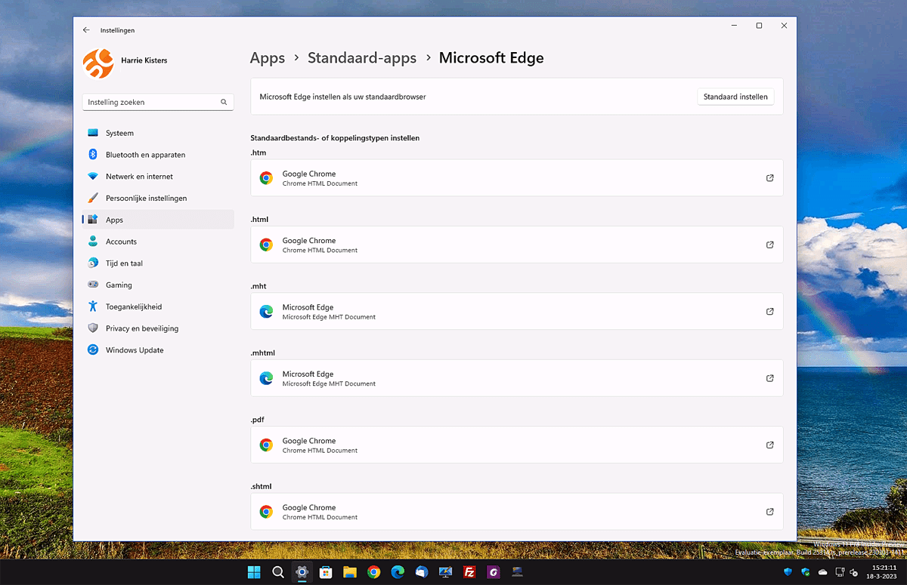Click the OneDrive cloud tray icon
This screenshot has height=585, width=907.
click(822, 572)
